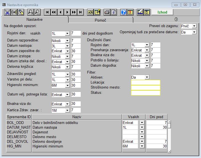201x158 pixels.
Task: Click the green Izhod exit button
Action: click(162, 12)
